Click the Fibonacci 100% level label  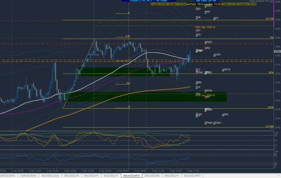click(271, 107)
